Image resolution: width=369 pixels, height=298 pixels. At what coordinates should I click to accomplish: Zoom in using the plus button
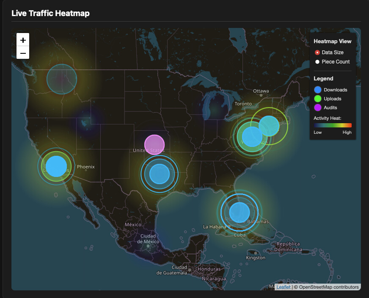pos(23,39)
